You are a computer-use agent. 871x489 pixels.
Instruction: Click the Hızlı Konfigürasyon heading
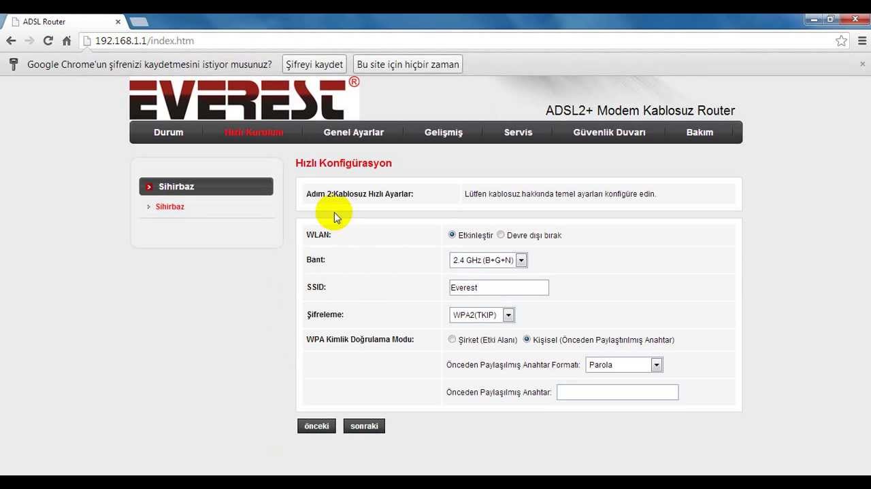coord(344,163)
